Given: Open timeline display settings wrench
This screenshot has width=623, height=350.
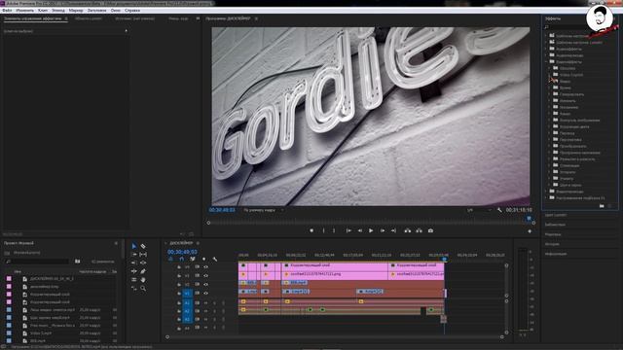Looking at the screenshot, I should point(215,260).
